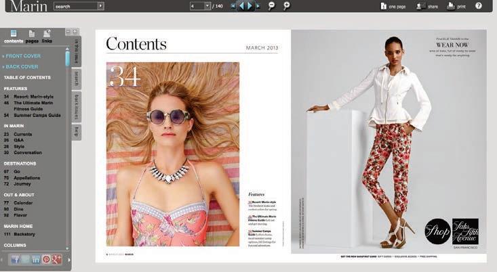
Task: Select the 'back issues' side tab
Action: 77,107
